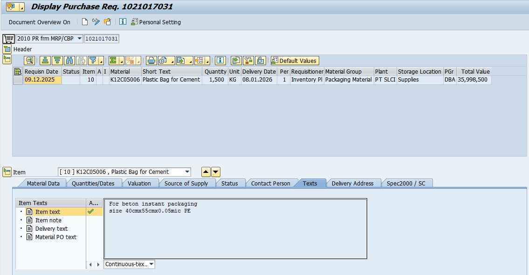Sort the item list in descending order
This screenshot has width=529, height=275.
[x=57, y=61]
